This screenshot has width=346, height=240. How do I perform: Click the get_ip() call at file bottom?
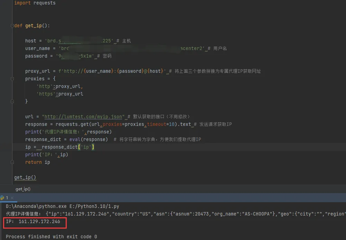tap(25, 178)
